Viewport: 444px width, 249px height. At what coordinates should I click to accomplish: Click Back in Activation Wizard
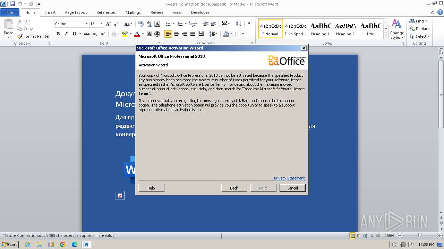[234, 188]
